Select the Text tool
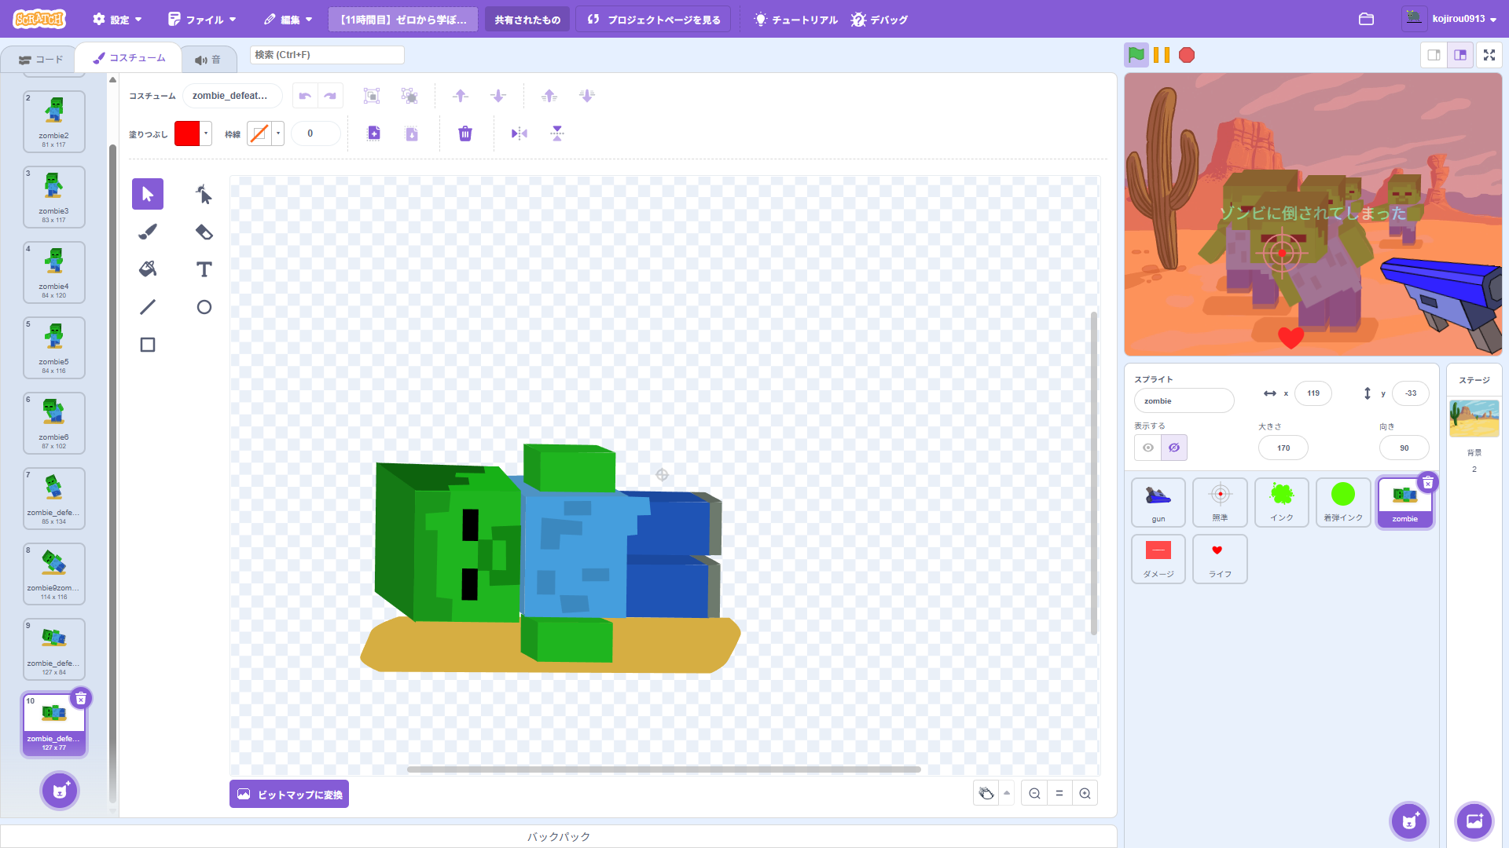 click(x=204, y=269)
